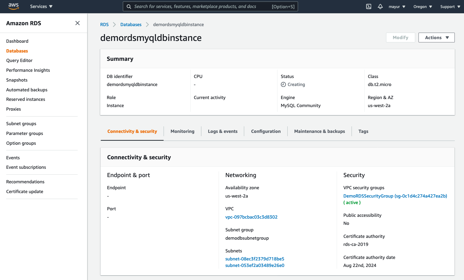Screen dimensions: 464x280
Task: Switch to the Monitoring tab
Action: [182, 131]
